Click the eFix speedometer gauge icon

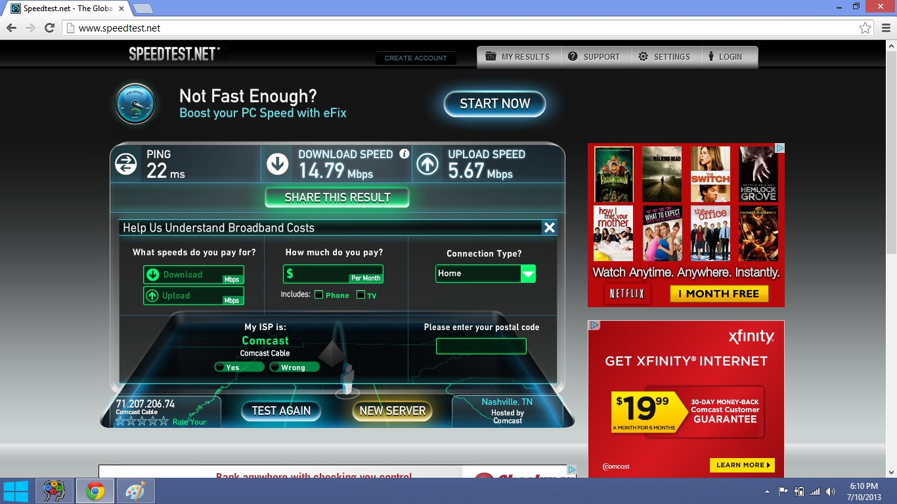click(135, 104)
